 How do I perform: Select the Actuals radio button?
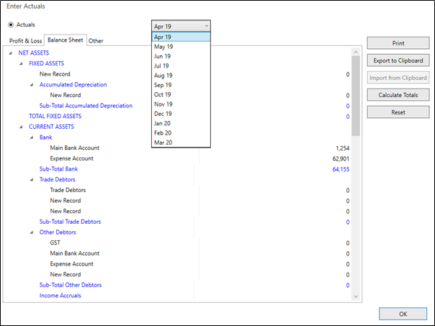coord(11,25)
